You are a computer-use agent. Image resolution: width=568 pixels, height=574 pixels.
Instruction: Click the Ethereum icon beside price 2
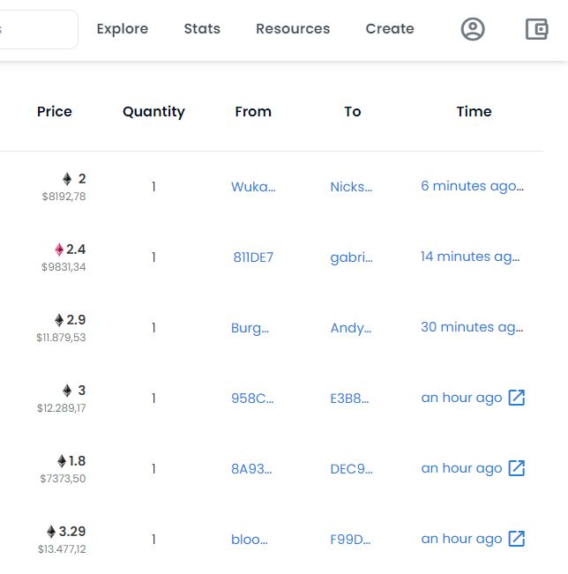coord(67,179)
